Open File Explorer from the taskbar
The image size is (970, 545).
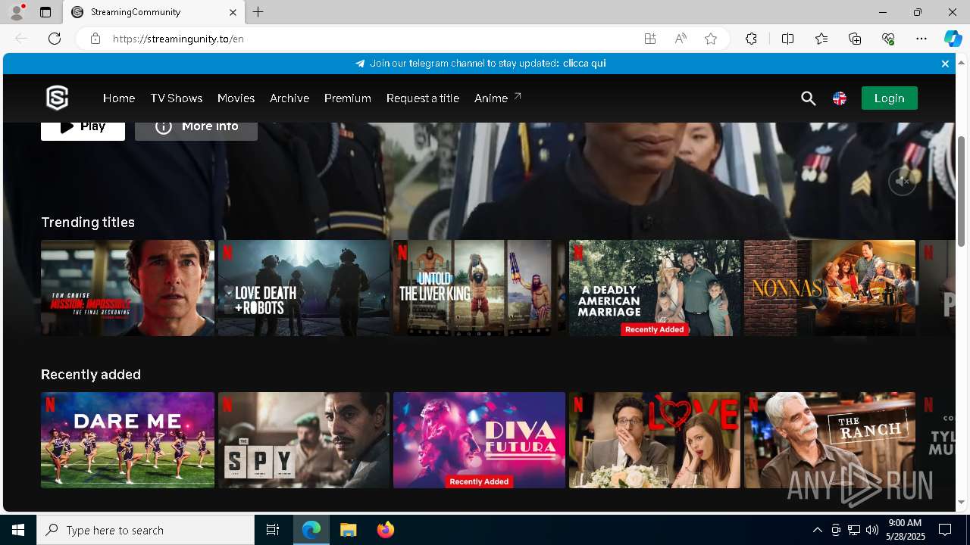(x=349, y=530)
